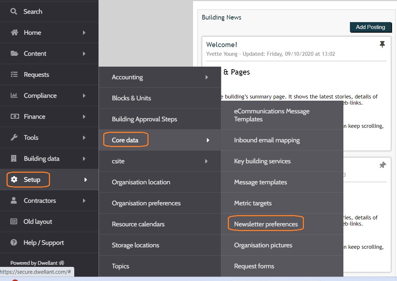Click the Compliance bar chart icon
The image size is (397, 281).
(x=14, y=96)
